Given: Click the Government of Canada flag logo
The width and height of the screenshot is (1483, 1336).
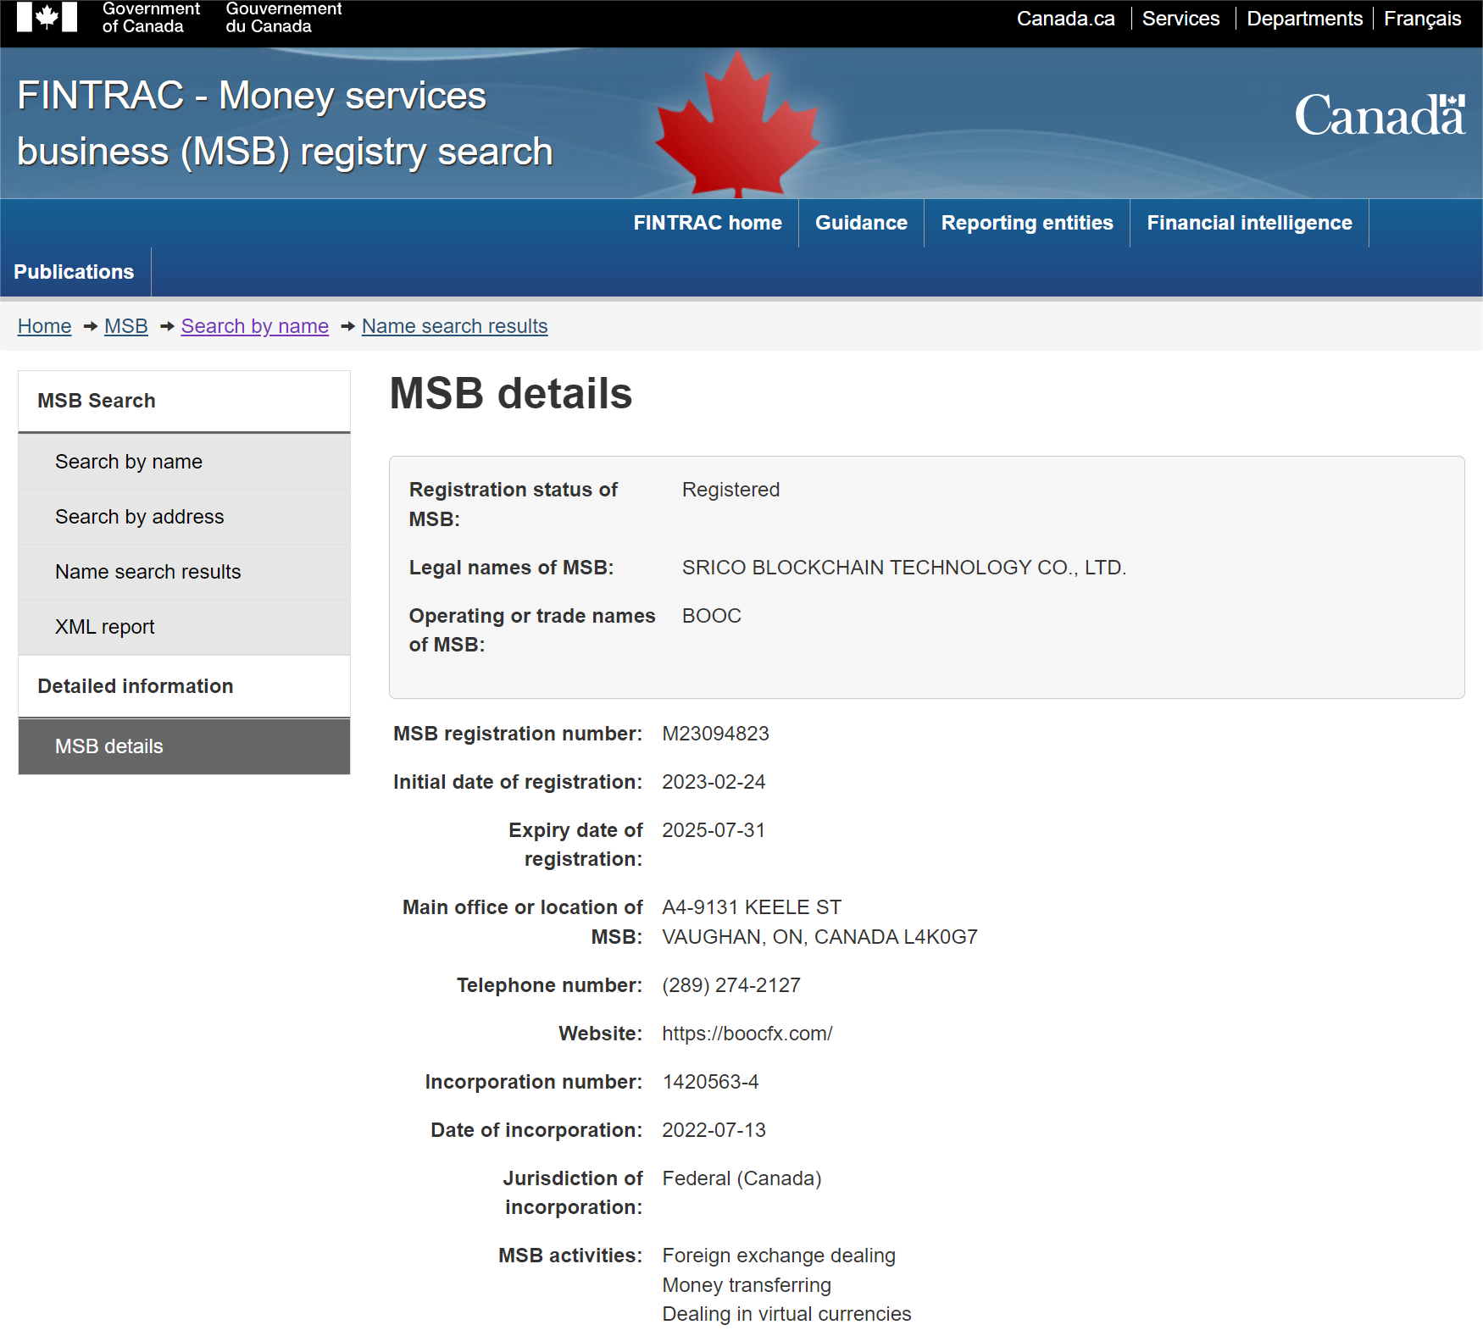Looking at the screenshot, I should click(x=47, y=17).
